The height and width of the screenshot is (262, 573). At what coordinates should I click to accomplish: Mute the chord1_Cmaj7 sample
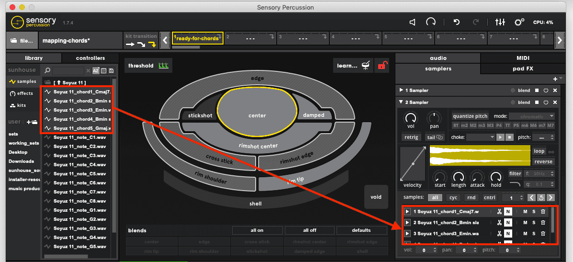(525, 211)
